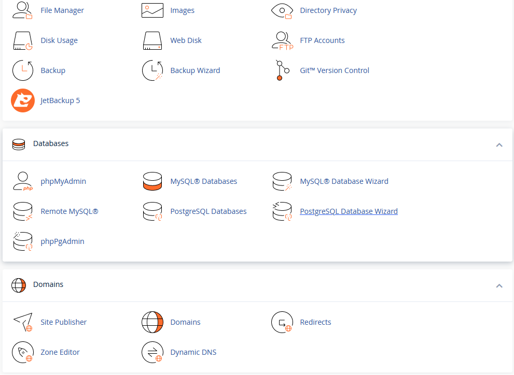Screen dimensions: 514x375
Task: Select the Dynamic DNS icon
Action: (x=152, y=352)
